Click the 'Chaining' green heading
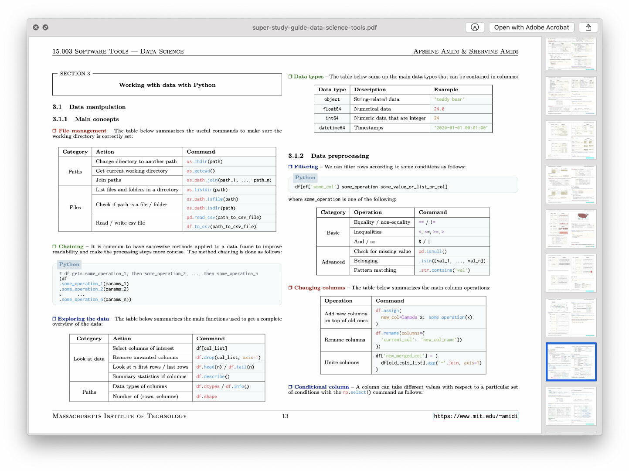 pyautogui.click(x=71, y=246)
